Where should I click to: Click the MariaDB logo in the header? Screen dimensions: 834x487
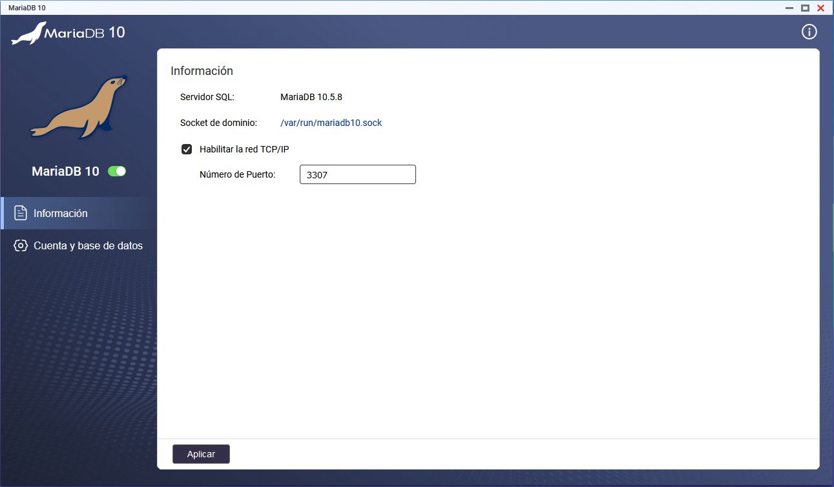click(68, 33)
